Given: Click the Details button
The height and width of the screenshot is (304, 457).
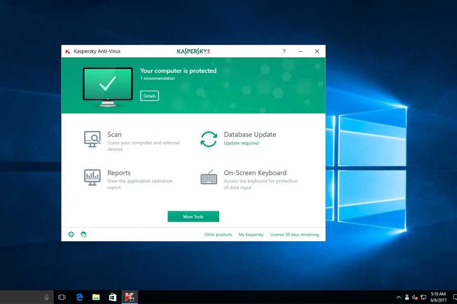Looking at the screenshot, I should tap(149, 96).
